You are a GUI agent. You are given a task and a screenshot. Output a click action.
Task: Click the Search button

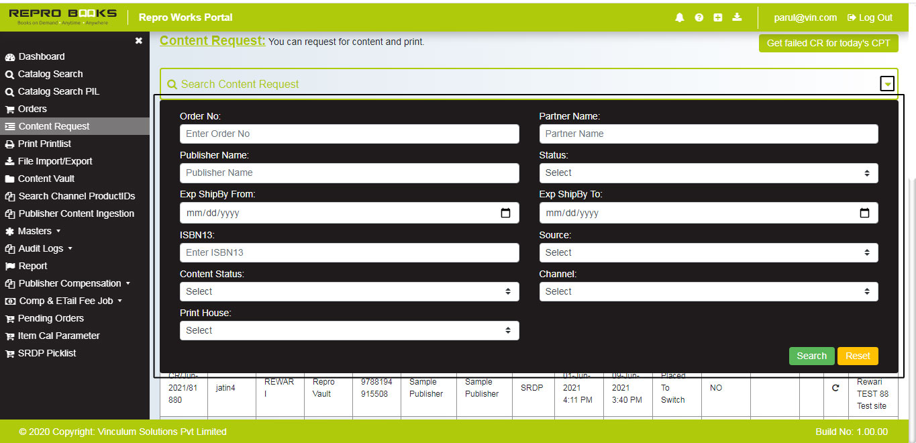pos(811,356)
